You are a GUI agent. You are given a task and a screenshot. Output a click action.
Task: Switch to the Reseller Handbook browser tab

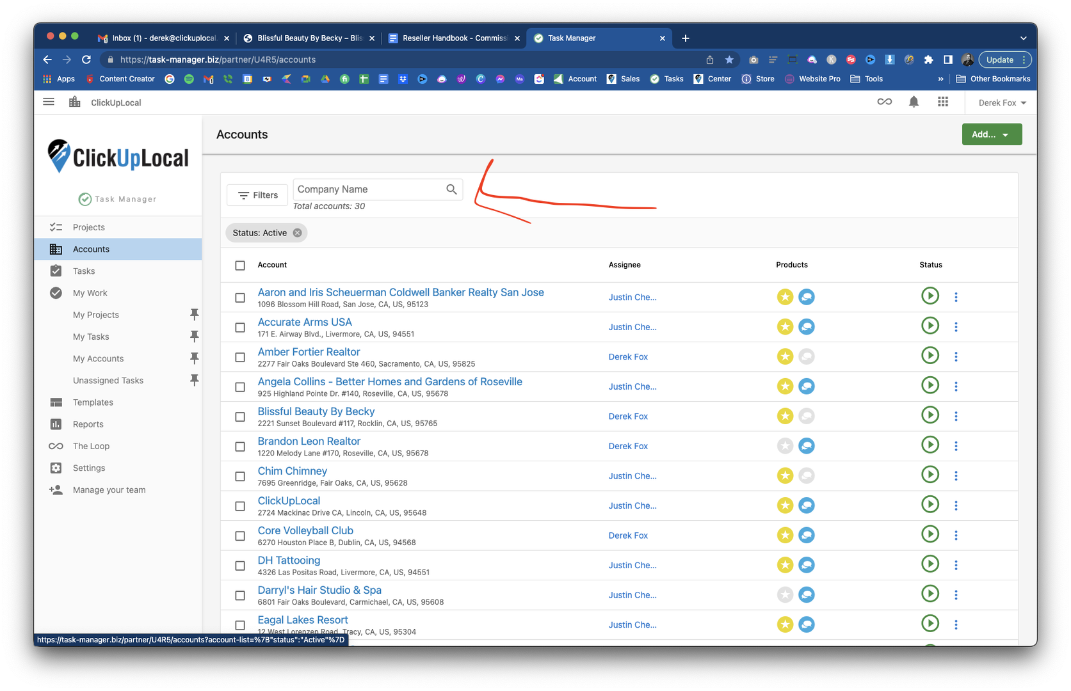pyautogui.click(x=454, y=38)
